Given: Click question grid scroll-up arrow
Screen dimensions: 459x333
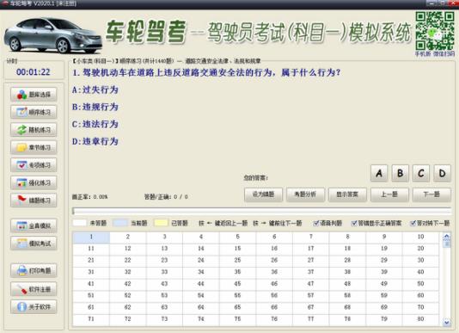Looking at the screenshot, I should 447,237.
